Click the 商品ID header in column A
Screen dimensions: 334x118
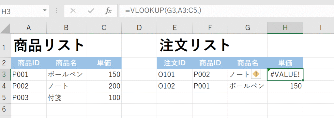(29, 63)
